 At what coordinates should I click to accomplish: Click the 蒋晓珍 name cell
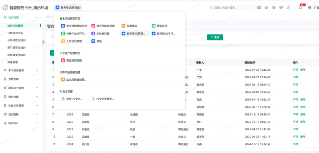pos(200,114)
